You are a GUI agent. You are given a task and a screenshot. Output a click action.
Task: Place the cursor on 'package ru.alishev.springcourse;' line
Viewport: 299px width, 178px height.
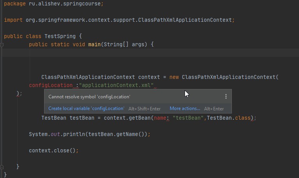click(53, 3)
